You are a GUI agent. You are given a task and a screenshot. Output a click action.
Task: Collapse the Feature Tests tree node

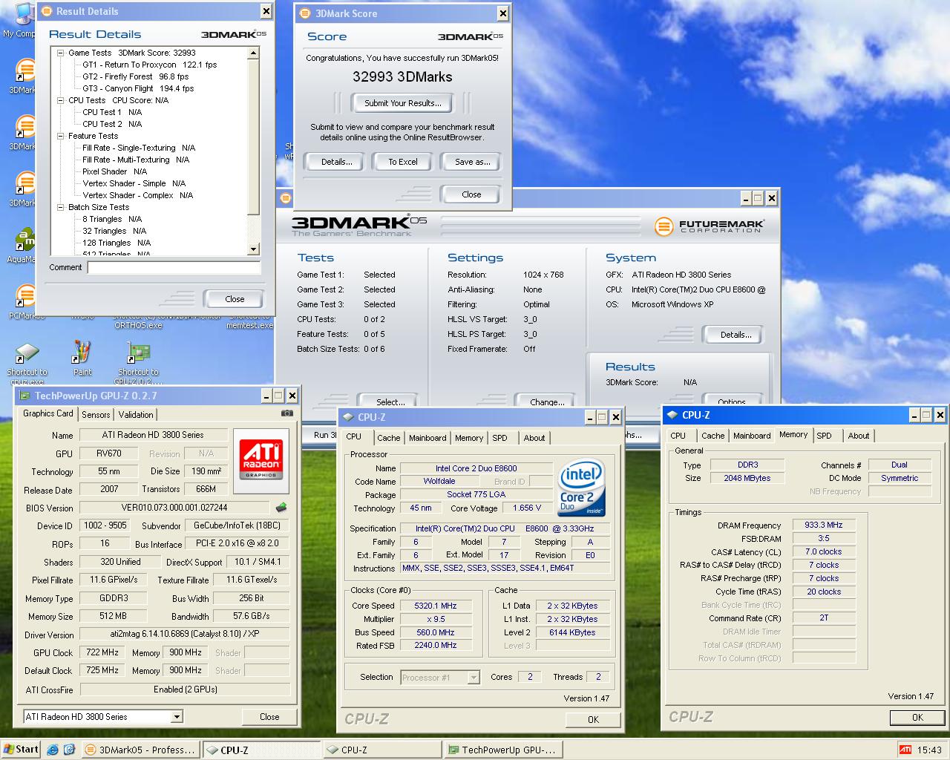coord(61,136)
